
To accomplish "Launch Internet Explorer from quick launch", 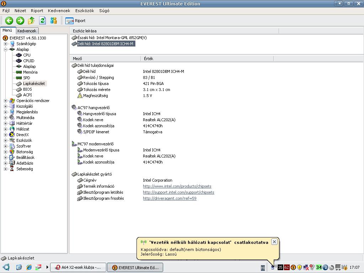I will 29,267.
